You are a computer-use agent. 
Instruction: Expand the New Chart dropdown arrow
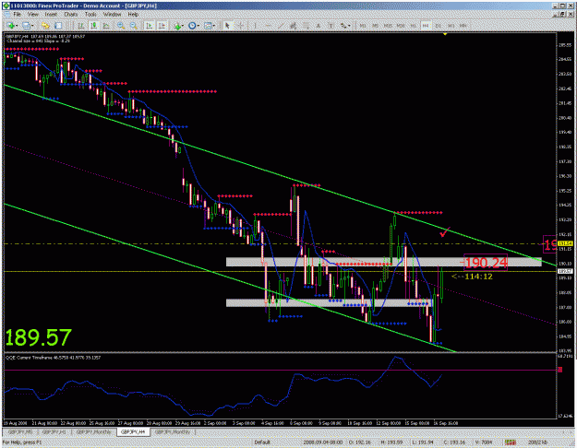(x=17, y=26)
